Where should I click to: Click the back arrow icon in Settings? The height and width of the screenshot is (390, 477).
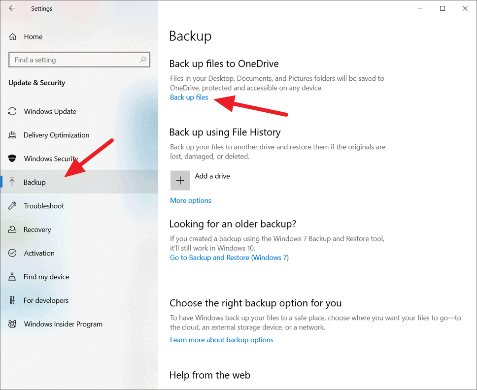(x=12, y=8)
